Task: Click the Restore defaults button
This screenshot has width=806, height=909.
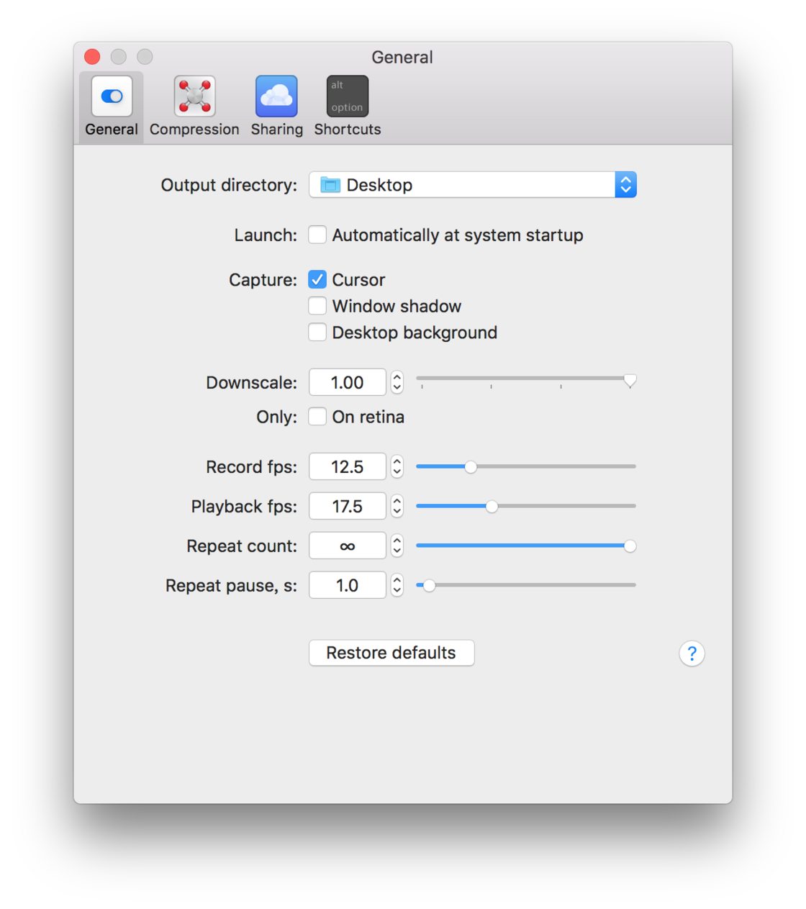Action: (391, 653)
